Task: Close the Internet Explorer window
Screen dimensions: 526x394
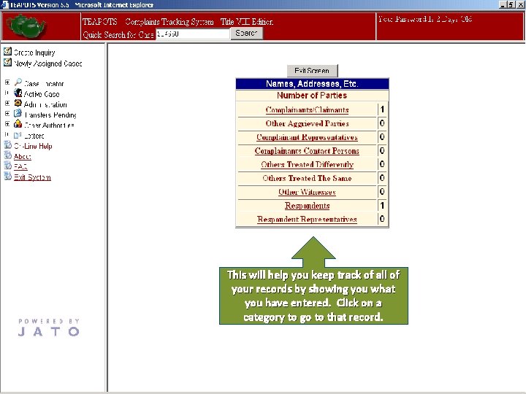Action: tap(520, 4)
